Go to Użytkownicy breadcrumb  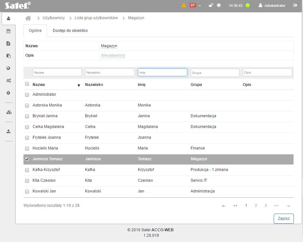pyautogui.click(x=54, y=18)
